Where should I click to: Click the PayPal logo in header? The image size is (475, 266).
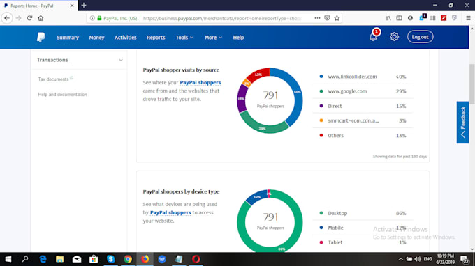41,37
